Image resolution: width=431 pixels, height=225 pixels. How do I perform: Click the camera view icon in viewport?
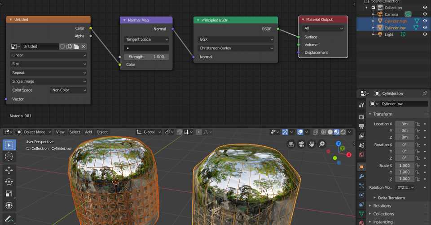click(301, 144)
